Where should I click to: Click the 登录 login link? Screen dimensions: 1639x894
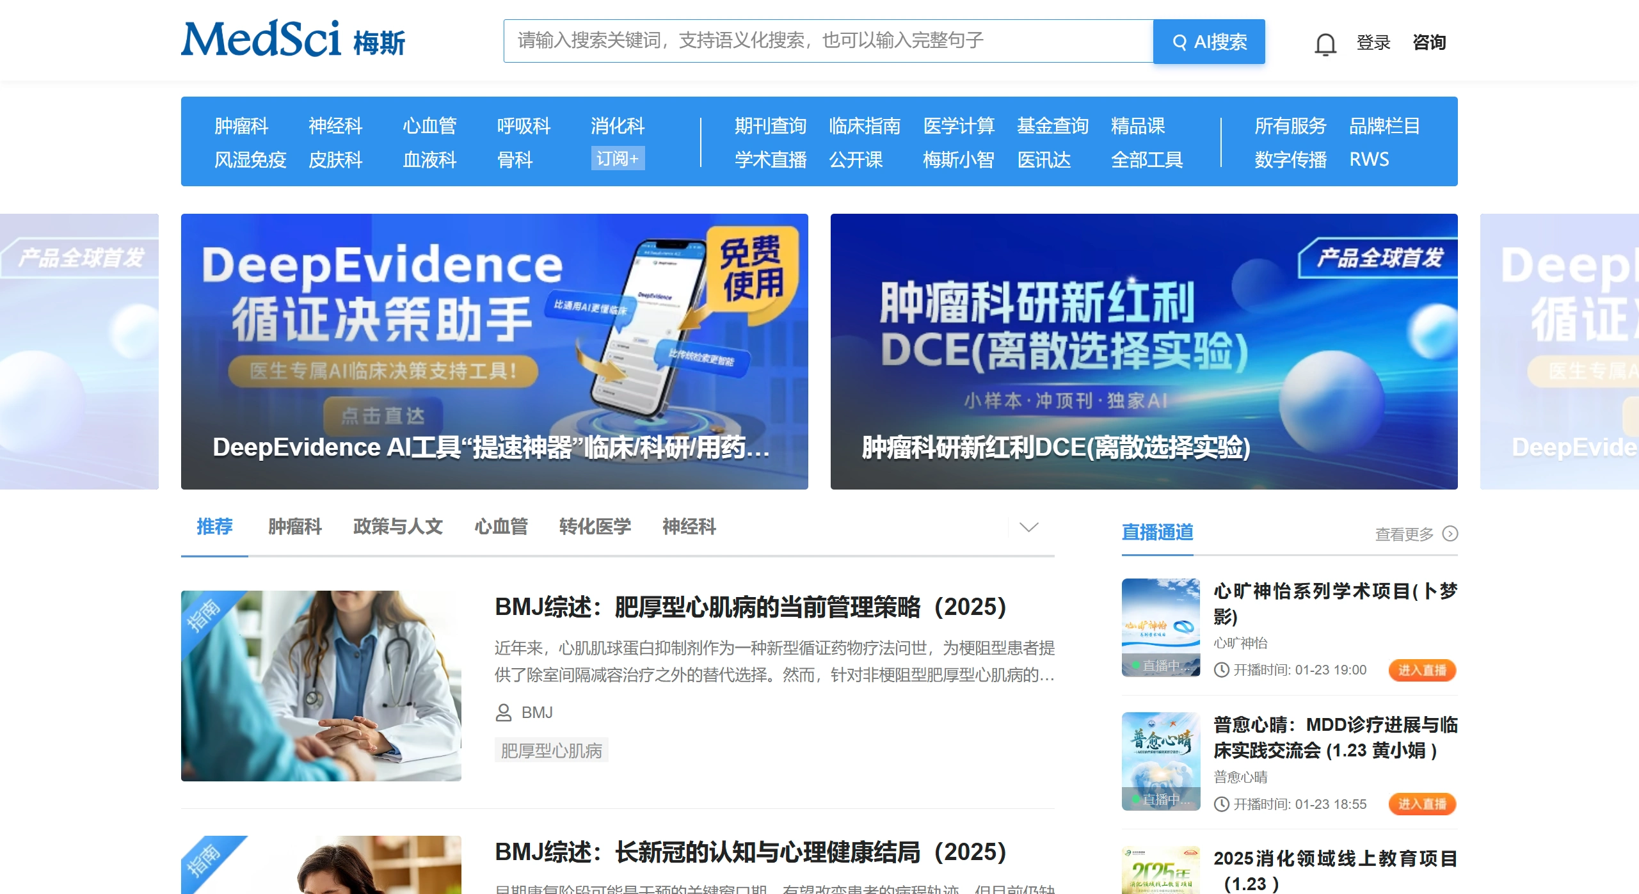1373,42
